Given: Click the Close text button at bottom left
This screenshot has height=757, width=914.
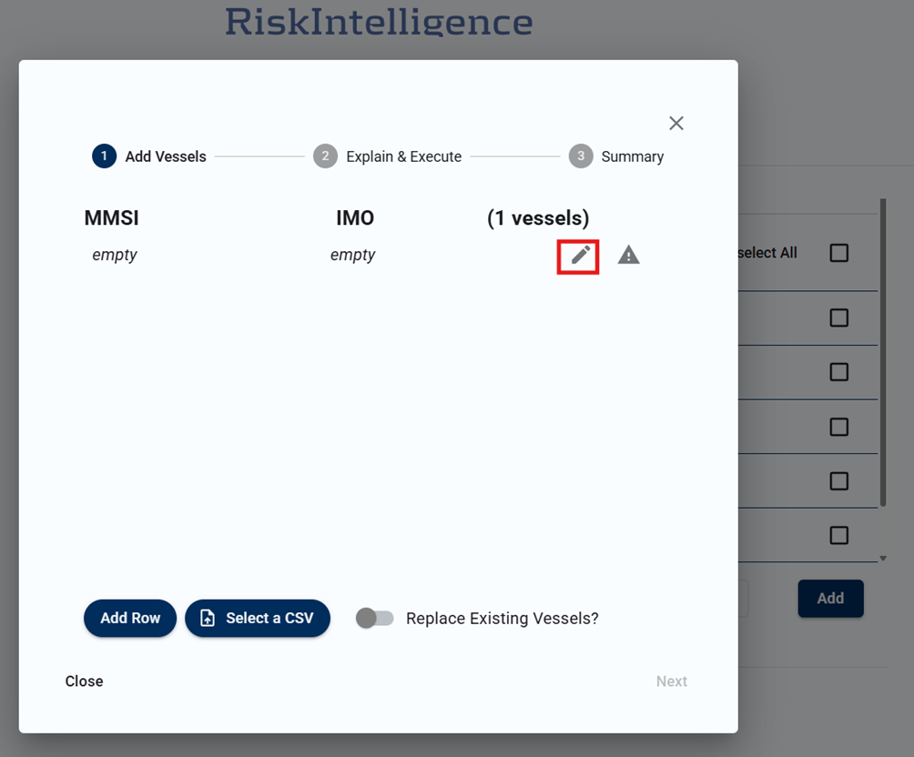Looking at the screenshot, I should (x=85, y=681).
